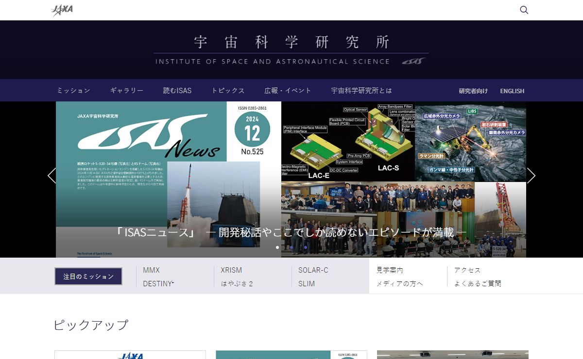The height and width of the screenshot is (359, 583).
Task: Show next carousel slide with right arrow
Action: (x=531, y=176)
